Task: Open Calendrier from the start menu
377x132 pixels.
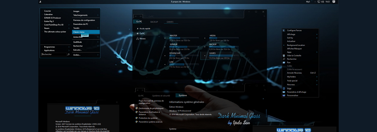Action: click(x=48, y=14)
